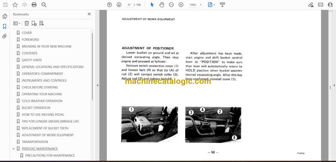Click the page number '– 58 –' text
Screen dimensions: 336x162
pos(213,152)
